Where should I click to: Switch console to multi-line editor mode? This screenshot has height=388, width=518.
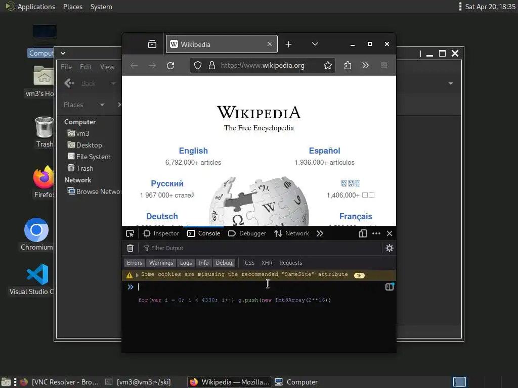tap(390, 287)
